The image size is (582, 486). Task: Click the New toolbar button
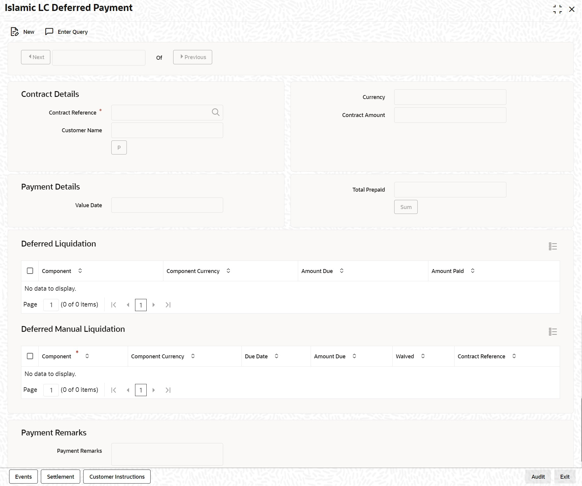coord(23,32)
